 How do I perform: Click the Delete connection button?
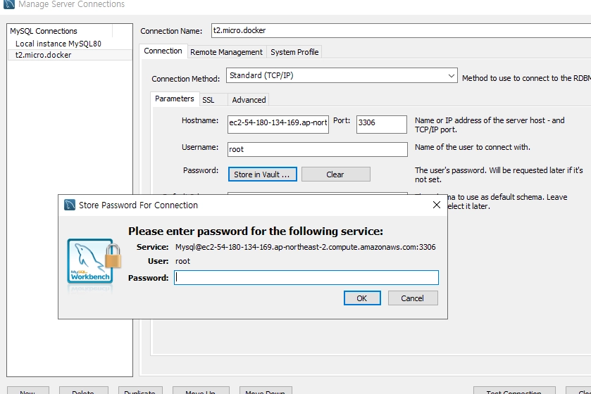coord(83,390)
